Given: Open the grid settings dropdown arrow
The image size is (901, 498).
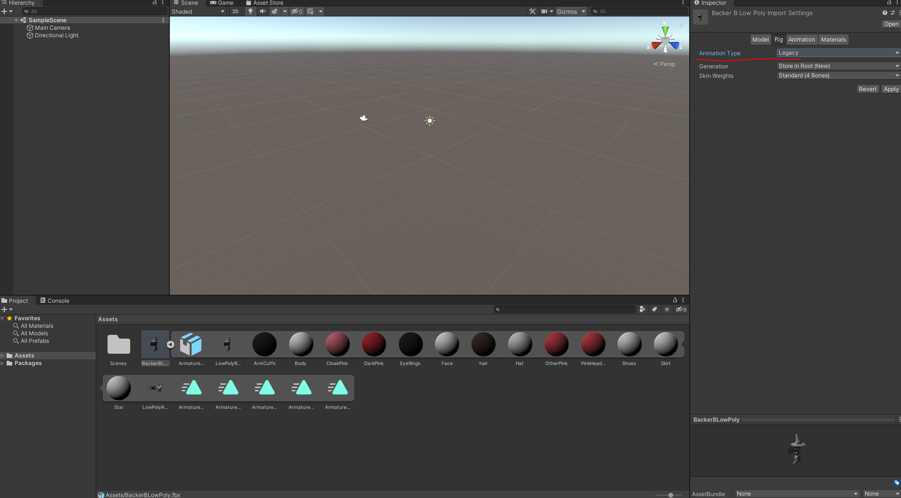Looking at the screenshot, I should pos(321,11).
